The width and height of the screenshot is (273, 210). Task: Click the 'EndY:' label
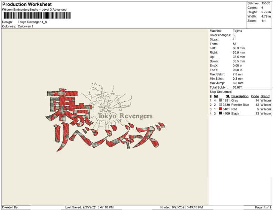214,70
